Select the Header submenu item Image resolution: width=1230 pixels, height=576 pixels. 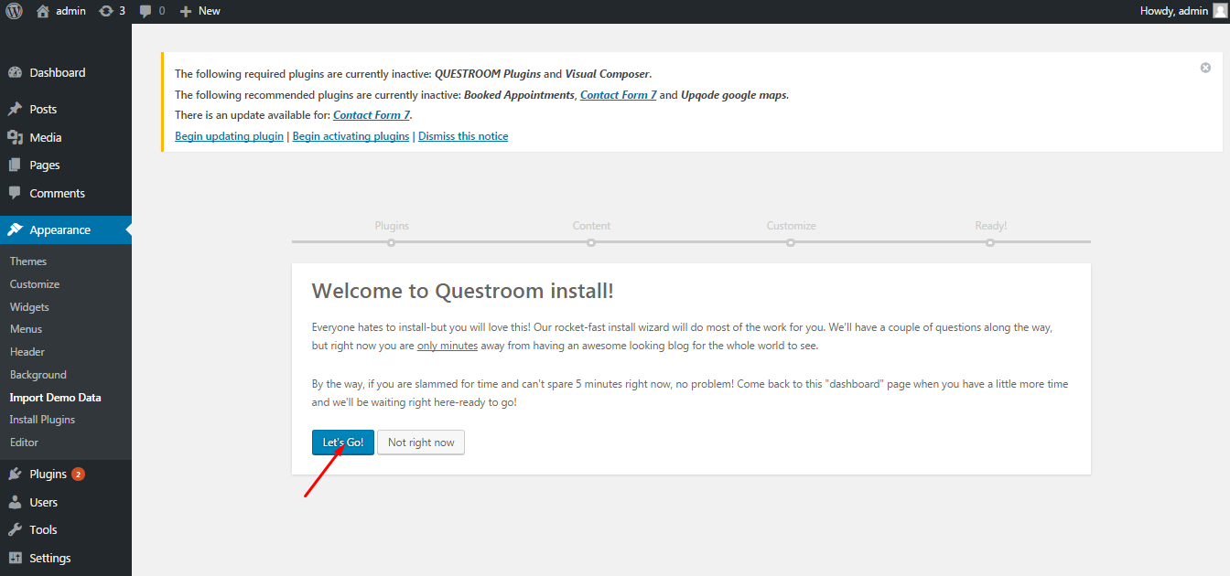coord(27,352)
